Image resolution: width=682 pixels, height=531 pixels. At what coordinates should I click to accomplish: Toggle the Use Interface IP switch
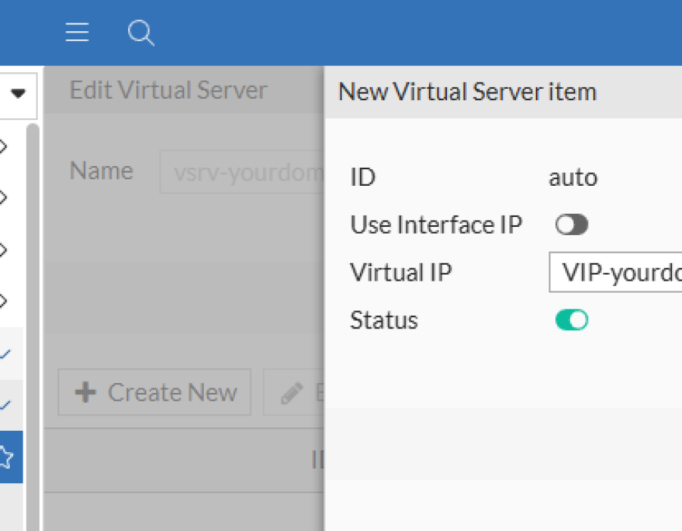click(571, 225)
